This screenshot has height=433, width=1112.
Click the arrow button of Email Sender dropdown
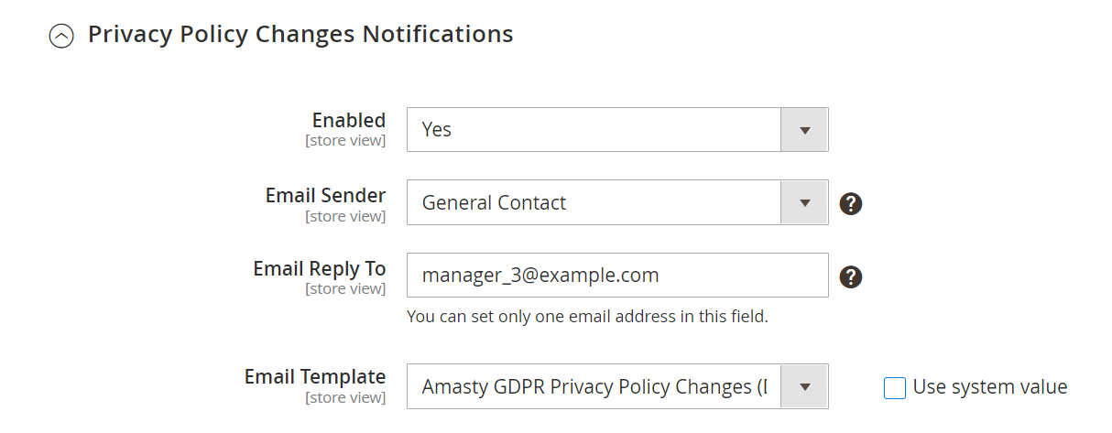click(804, 202)
